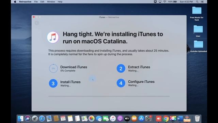Open Messages speech bubble in Dock
The width and height of the screenshot is (218, 123).
99,119
